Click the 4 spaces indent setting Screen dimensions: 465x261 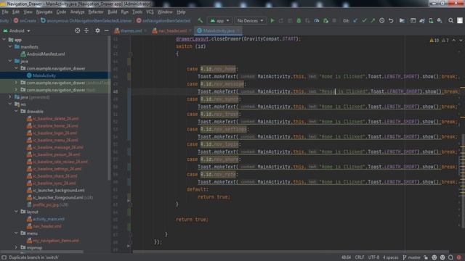(x=391, y=257)
